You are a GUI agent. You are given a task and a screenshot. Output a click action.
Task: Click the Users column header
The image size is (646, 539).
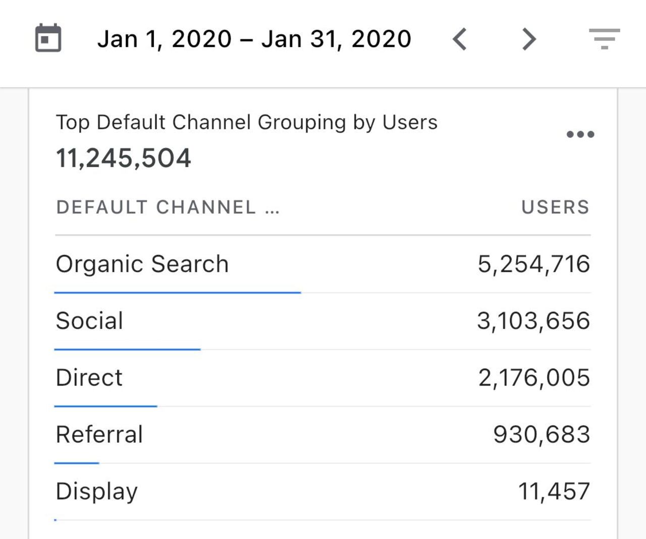click(x=555, y=207)
